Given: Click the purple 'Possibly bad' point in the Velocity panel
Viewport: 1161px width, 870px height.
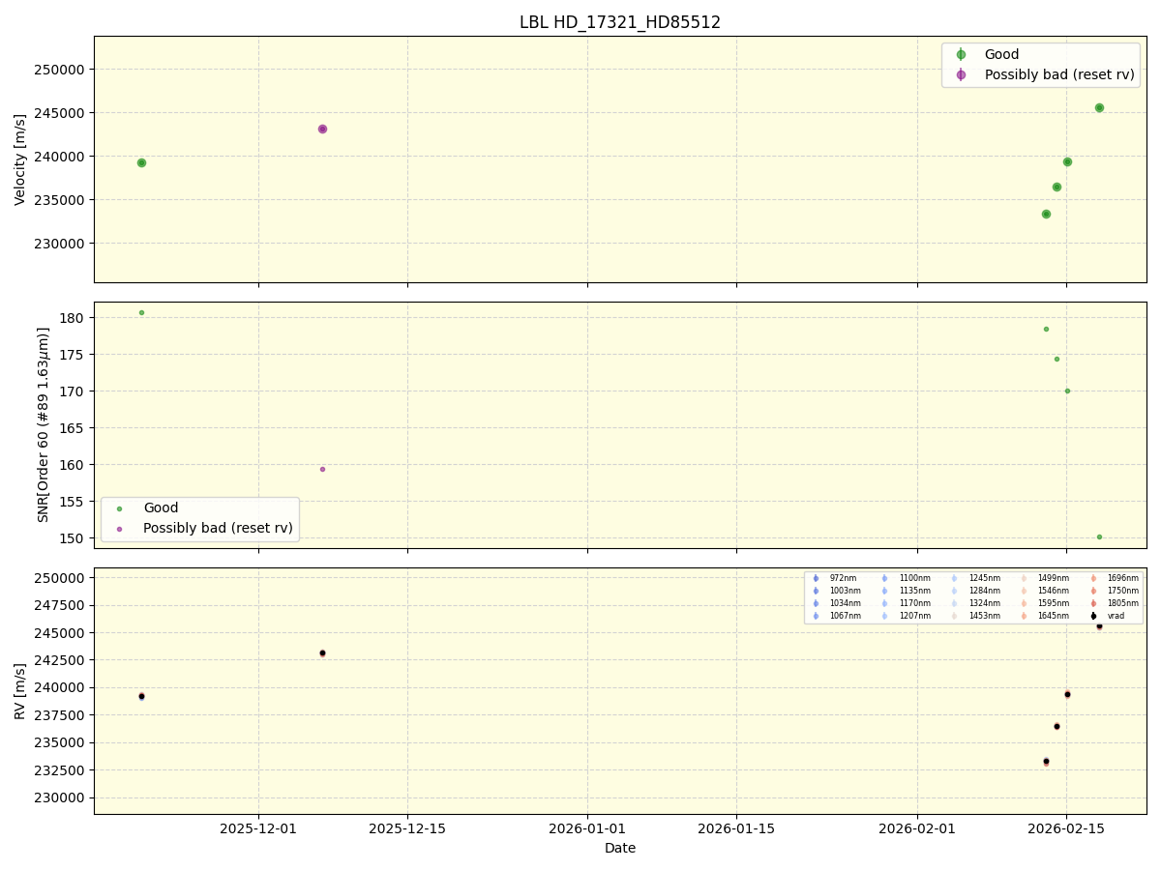Looking at the screenshot, I should click(322, 129).
